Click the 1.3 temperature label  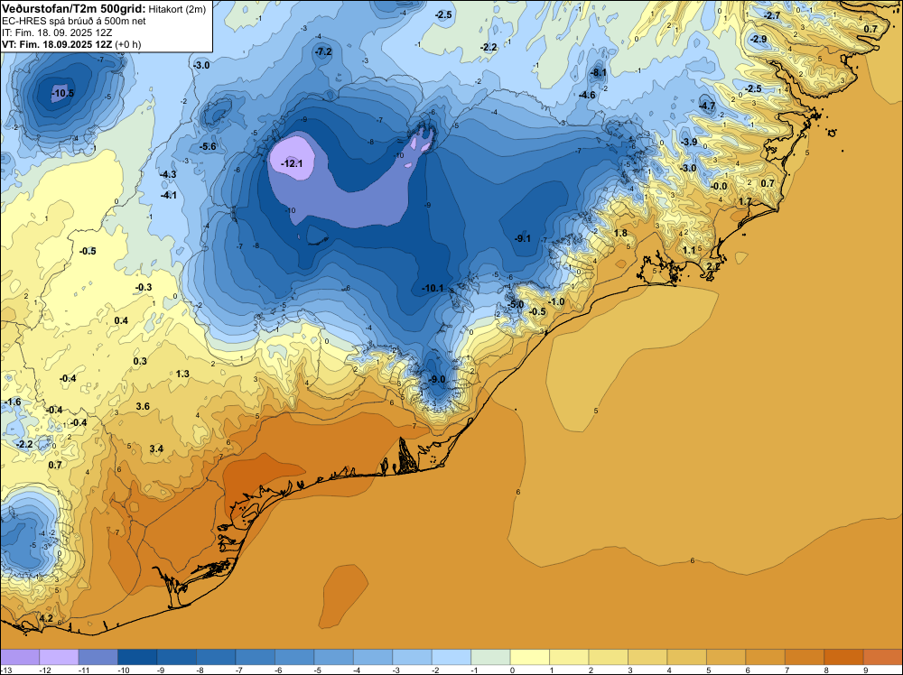[182, 374]
